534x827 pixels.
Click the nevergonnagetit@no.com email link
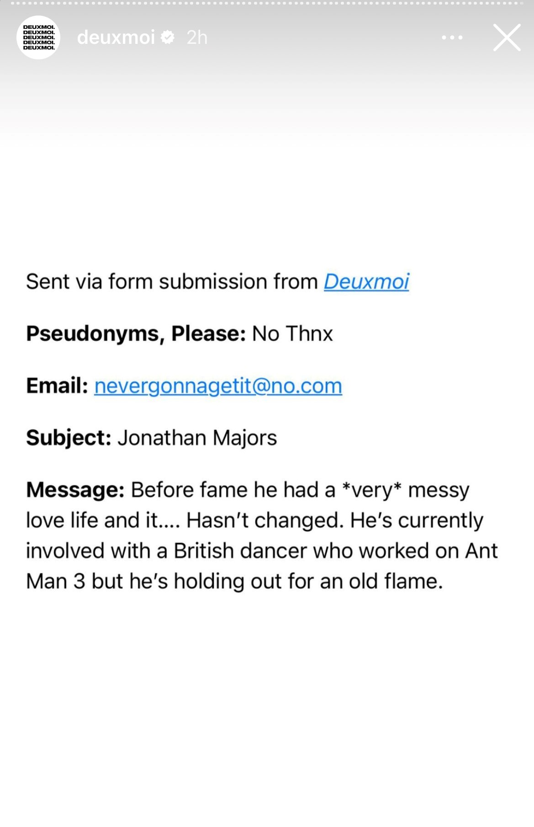click(218, 386)
